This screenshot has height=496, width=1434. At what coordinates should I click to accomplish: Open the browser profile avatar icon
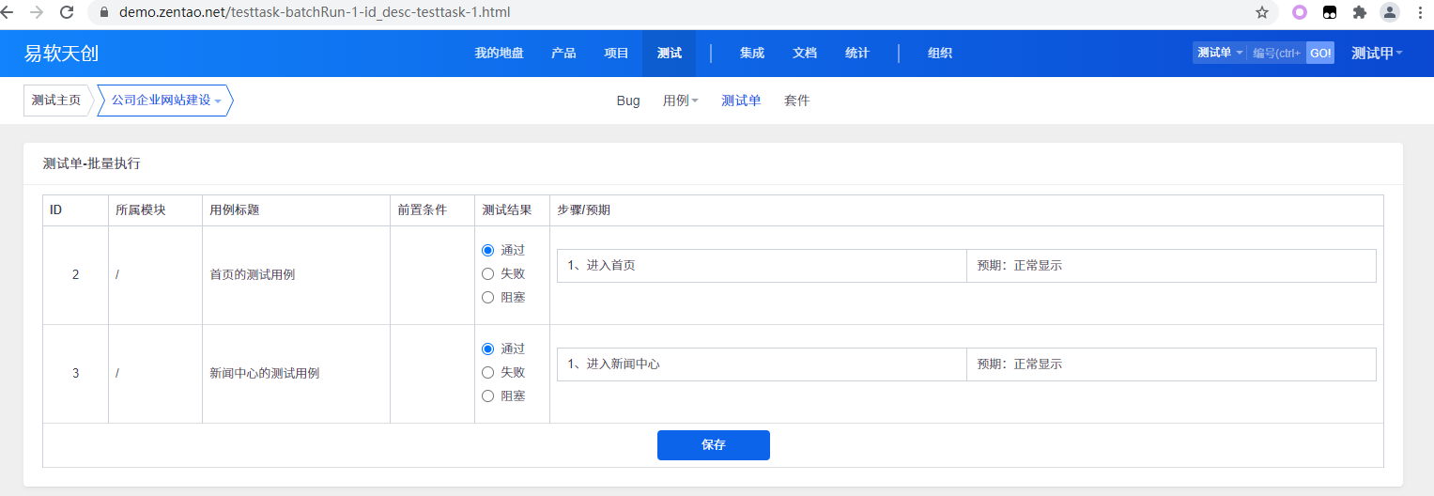pos(1389,12)
